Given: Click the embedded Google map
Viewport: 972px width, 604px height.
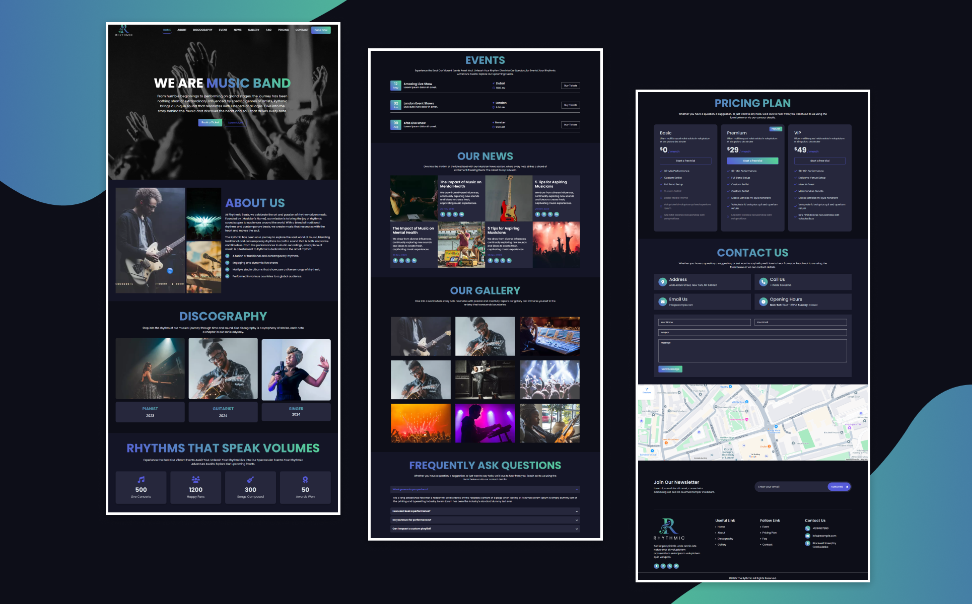Looking at the screenshot, I should tap(752, 422).
